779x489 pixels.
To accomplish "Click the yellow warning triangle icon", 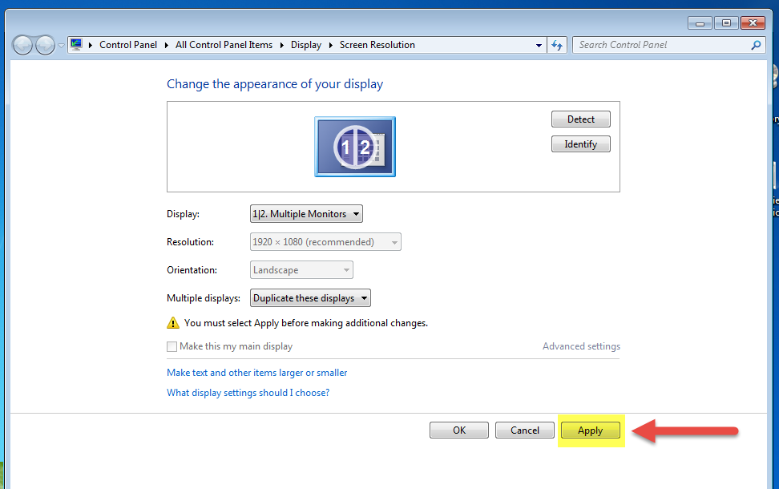I will coord(173,322).
